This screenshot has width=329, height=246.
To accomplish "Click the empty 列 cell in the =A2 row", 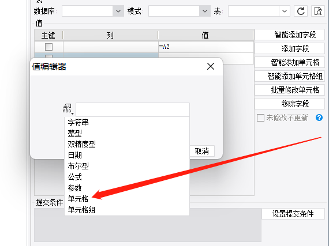I will pyautogui.click(x=111, y=47).
